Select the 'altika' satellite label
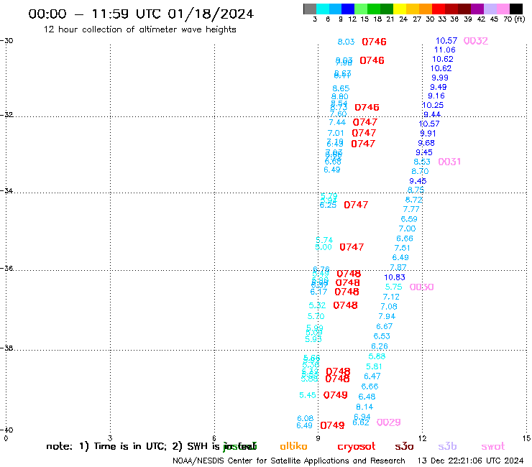 click(x=293, y=446)
